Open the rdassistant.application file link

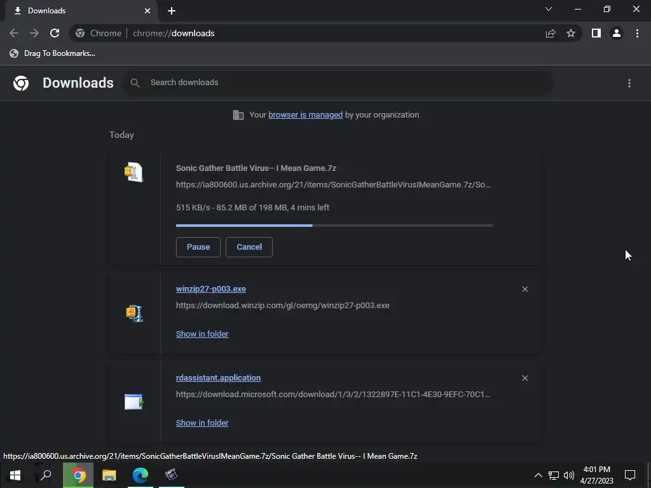pyautogui.click(x=219, y=378)
